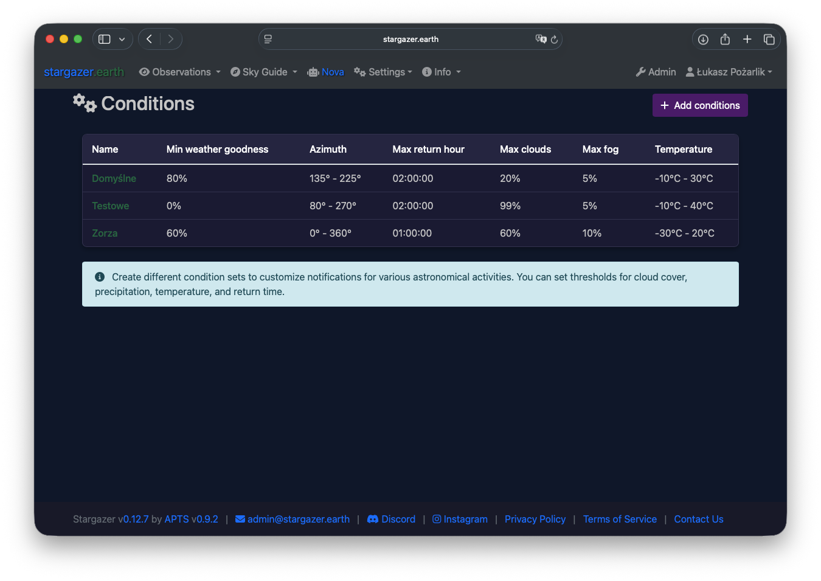Viewport: 821px width, 581px height.
Task: Expand the Observations dropdown menu
Action: [180, 72]
